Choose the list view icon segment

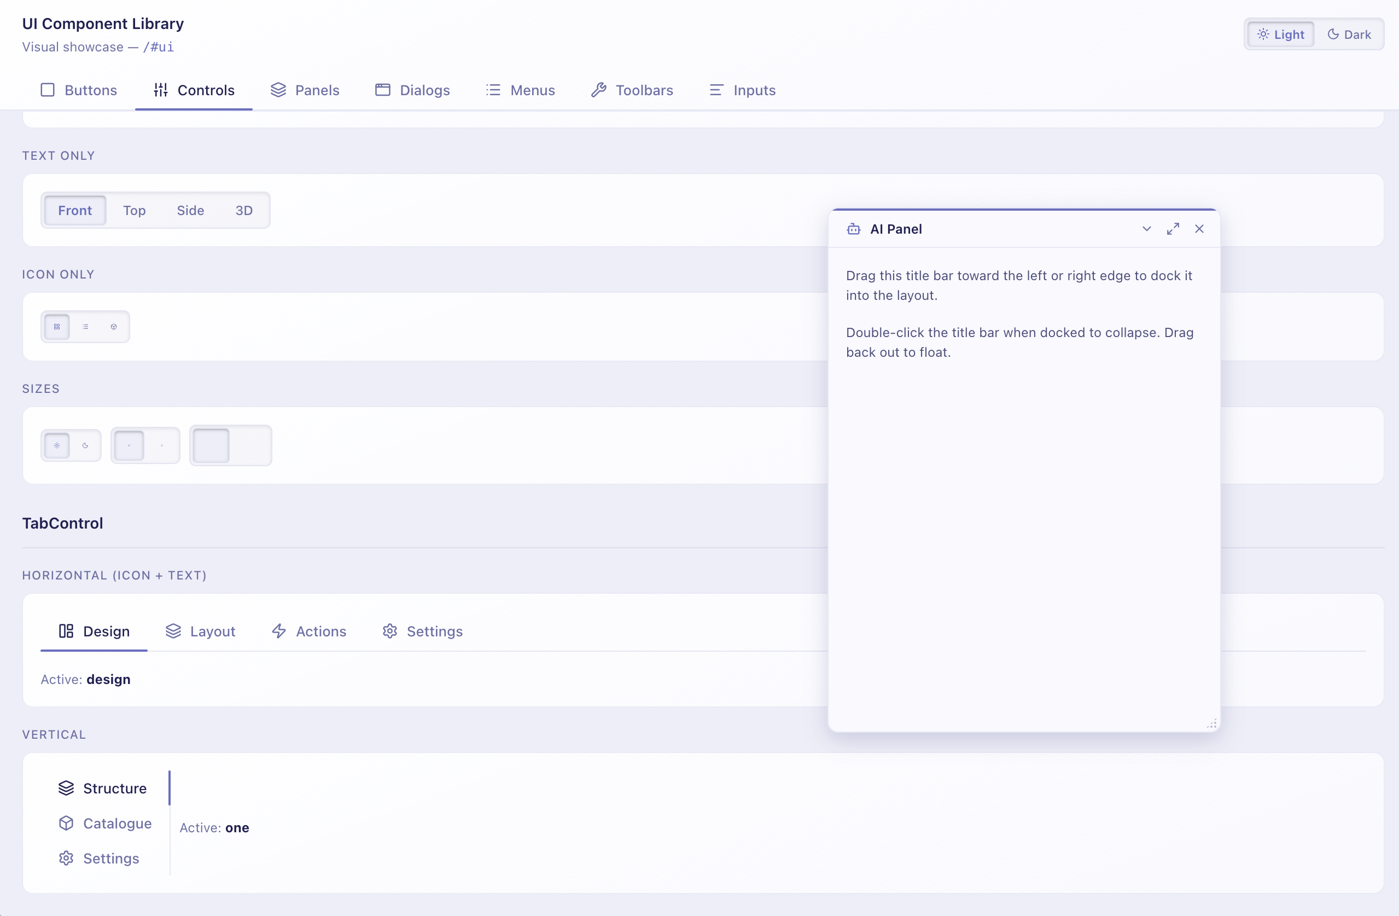click(85, 327)
